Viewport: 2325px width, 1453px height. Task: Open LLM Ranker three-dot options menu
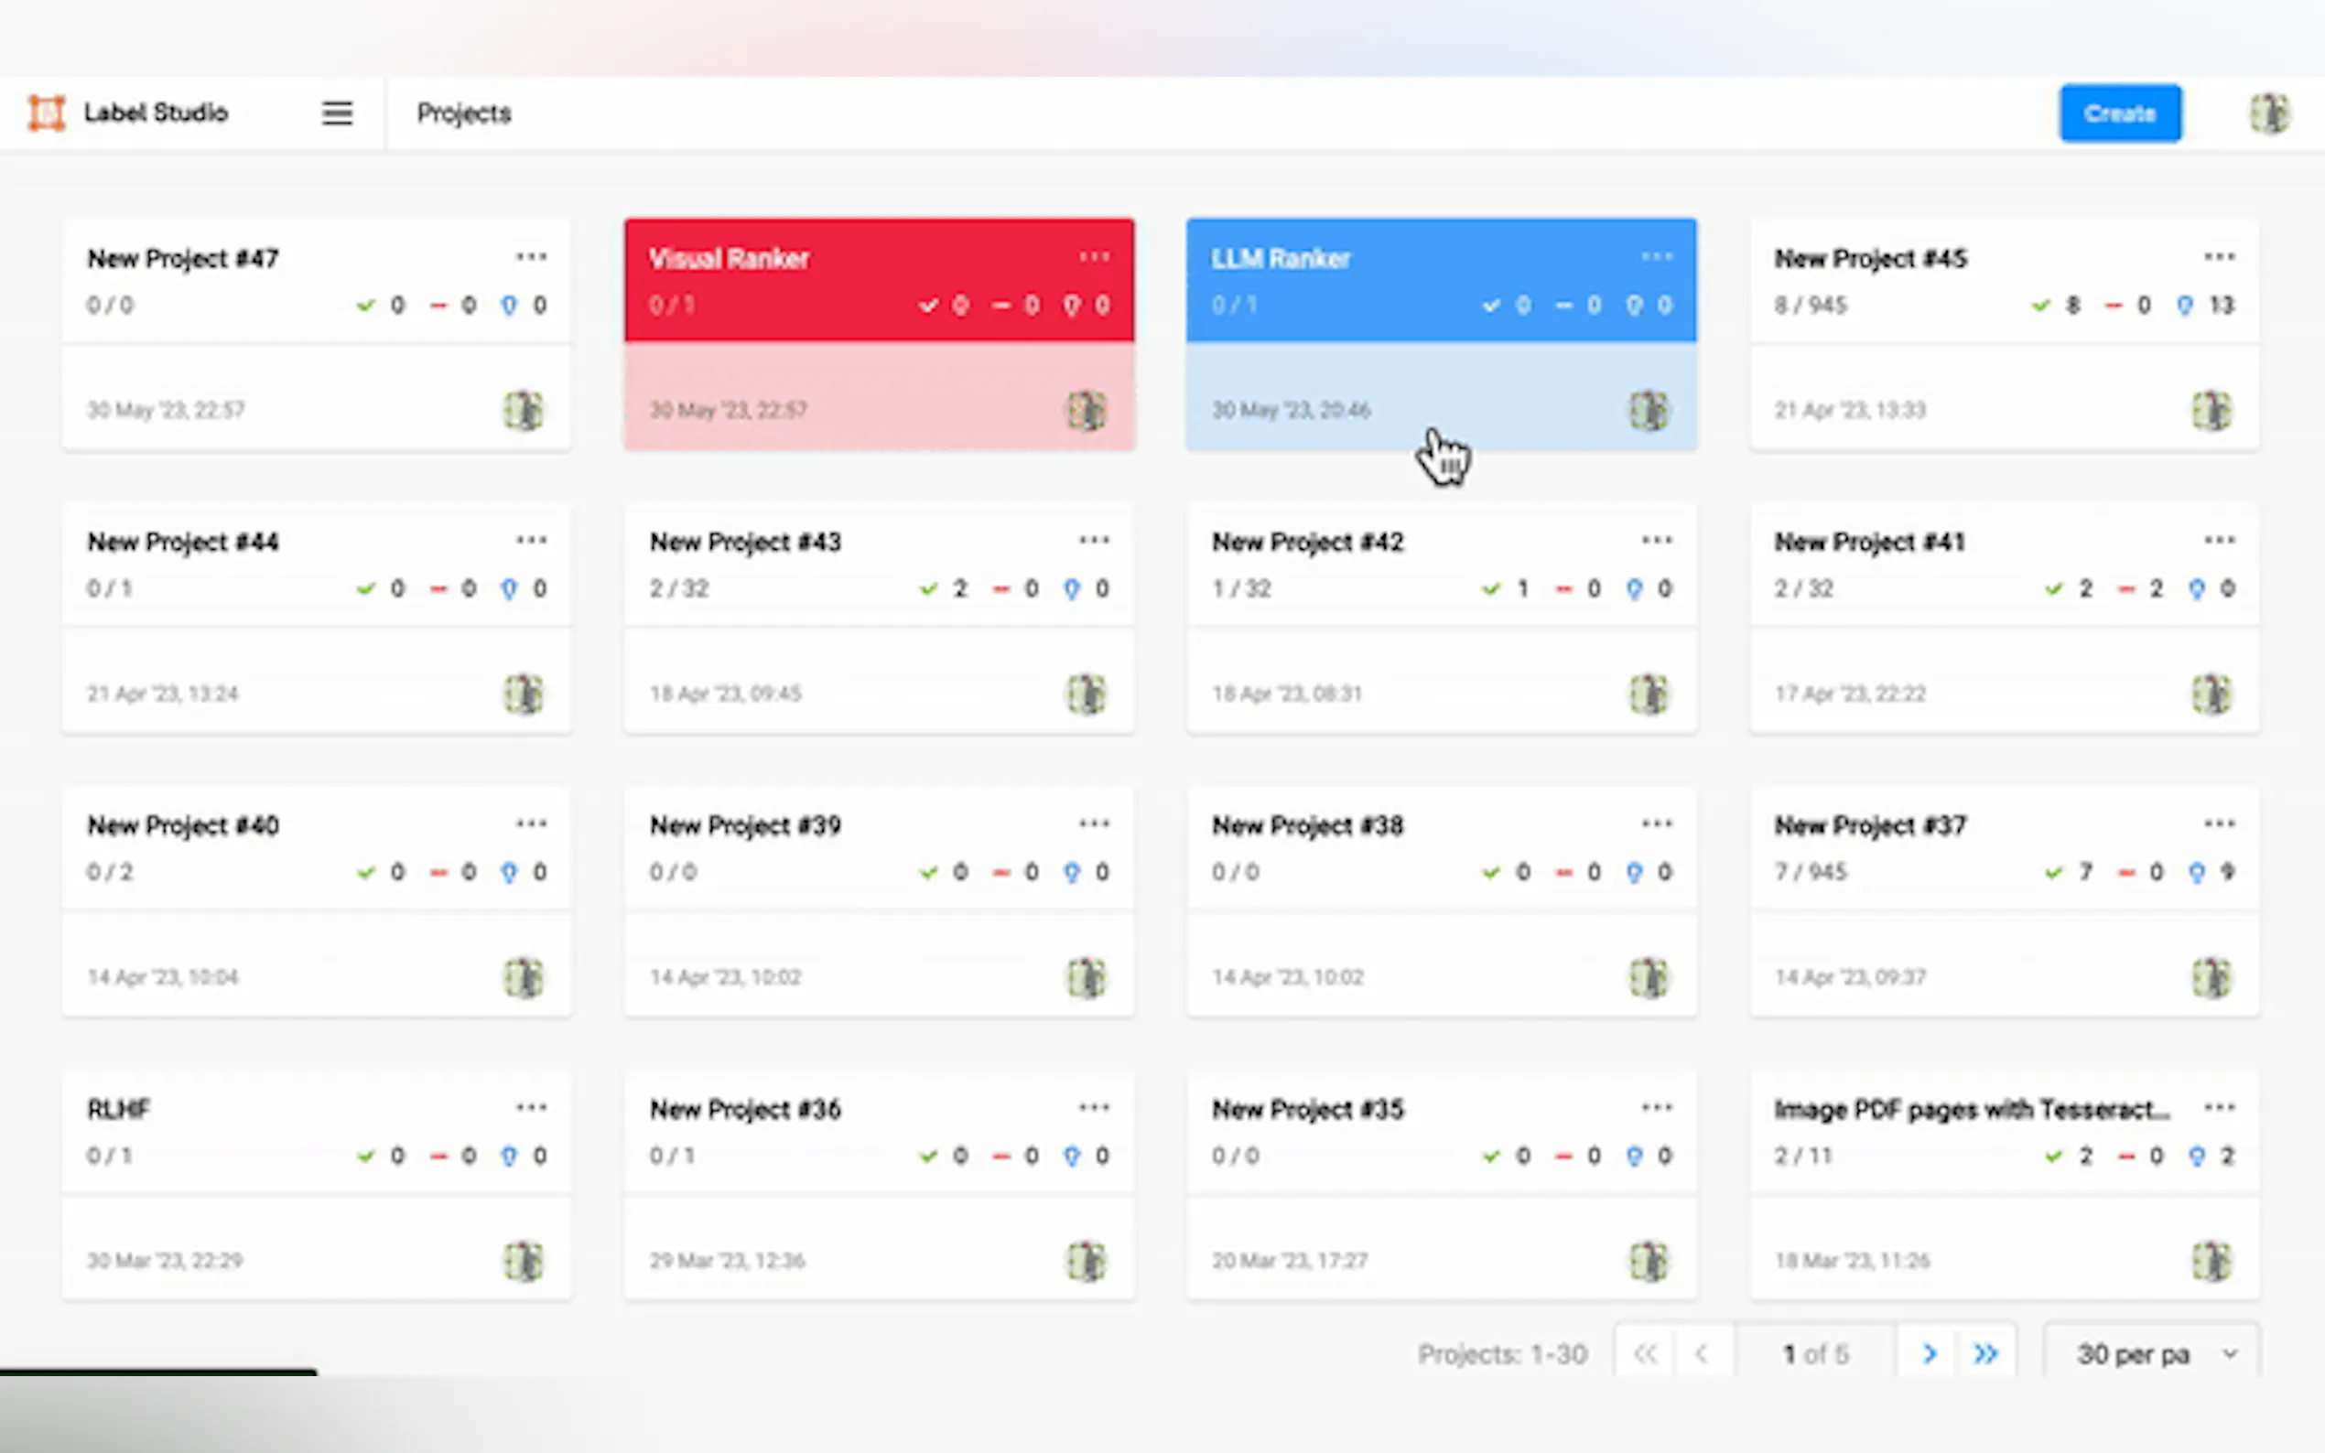point(1656,256)
